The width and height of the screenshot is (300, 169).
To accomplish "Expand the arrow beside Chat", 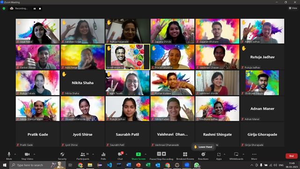I will tap(126, 154).
